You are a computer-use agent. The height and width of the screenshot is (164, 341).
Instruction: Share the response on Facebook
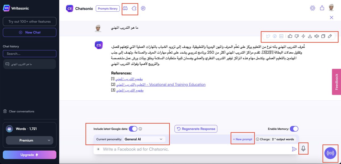click(275, 36)
